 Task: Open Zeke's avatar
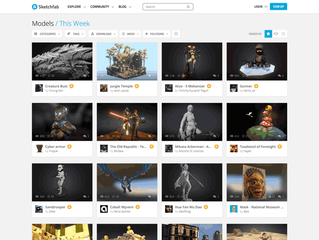(39, 209)
